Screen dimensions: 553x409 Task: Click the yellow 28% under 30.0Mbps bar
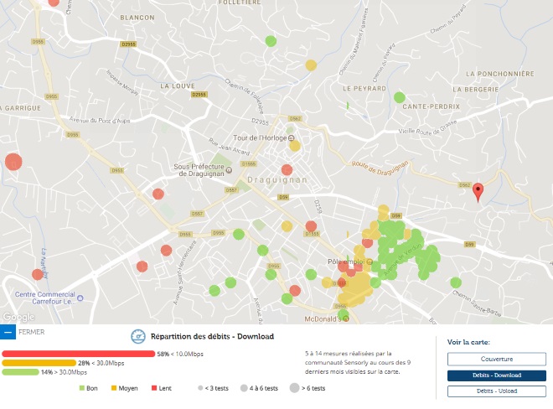click(x=39, y=363)
